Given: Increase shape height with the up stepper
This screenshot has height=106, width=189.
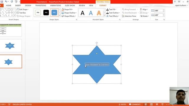Looking at the screenshot, I should tap(163, 10).
